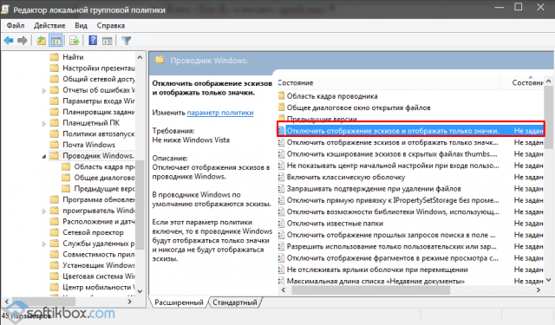The width and height of the screenshot is (555, 325).
Task: Click policy list horizontal scrollbar right arrow
Action: [539, 290]
